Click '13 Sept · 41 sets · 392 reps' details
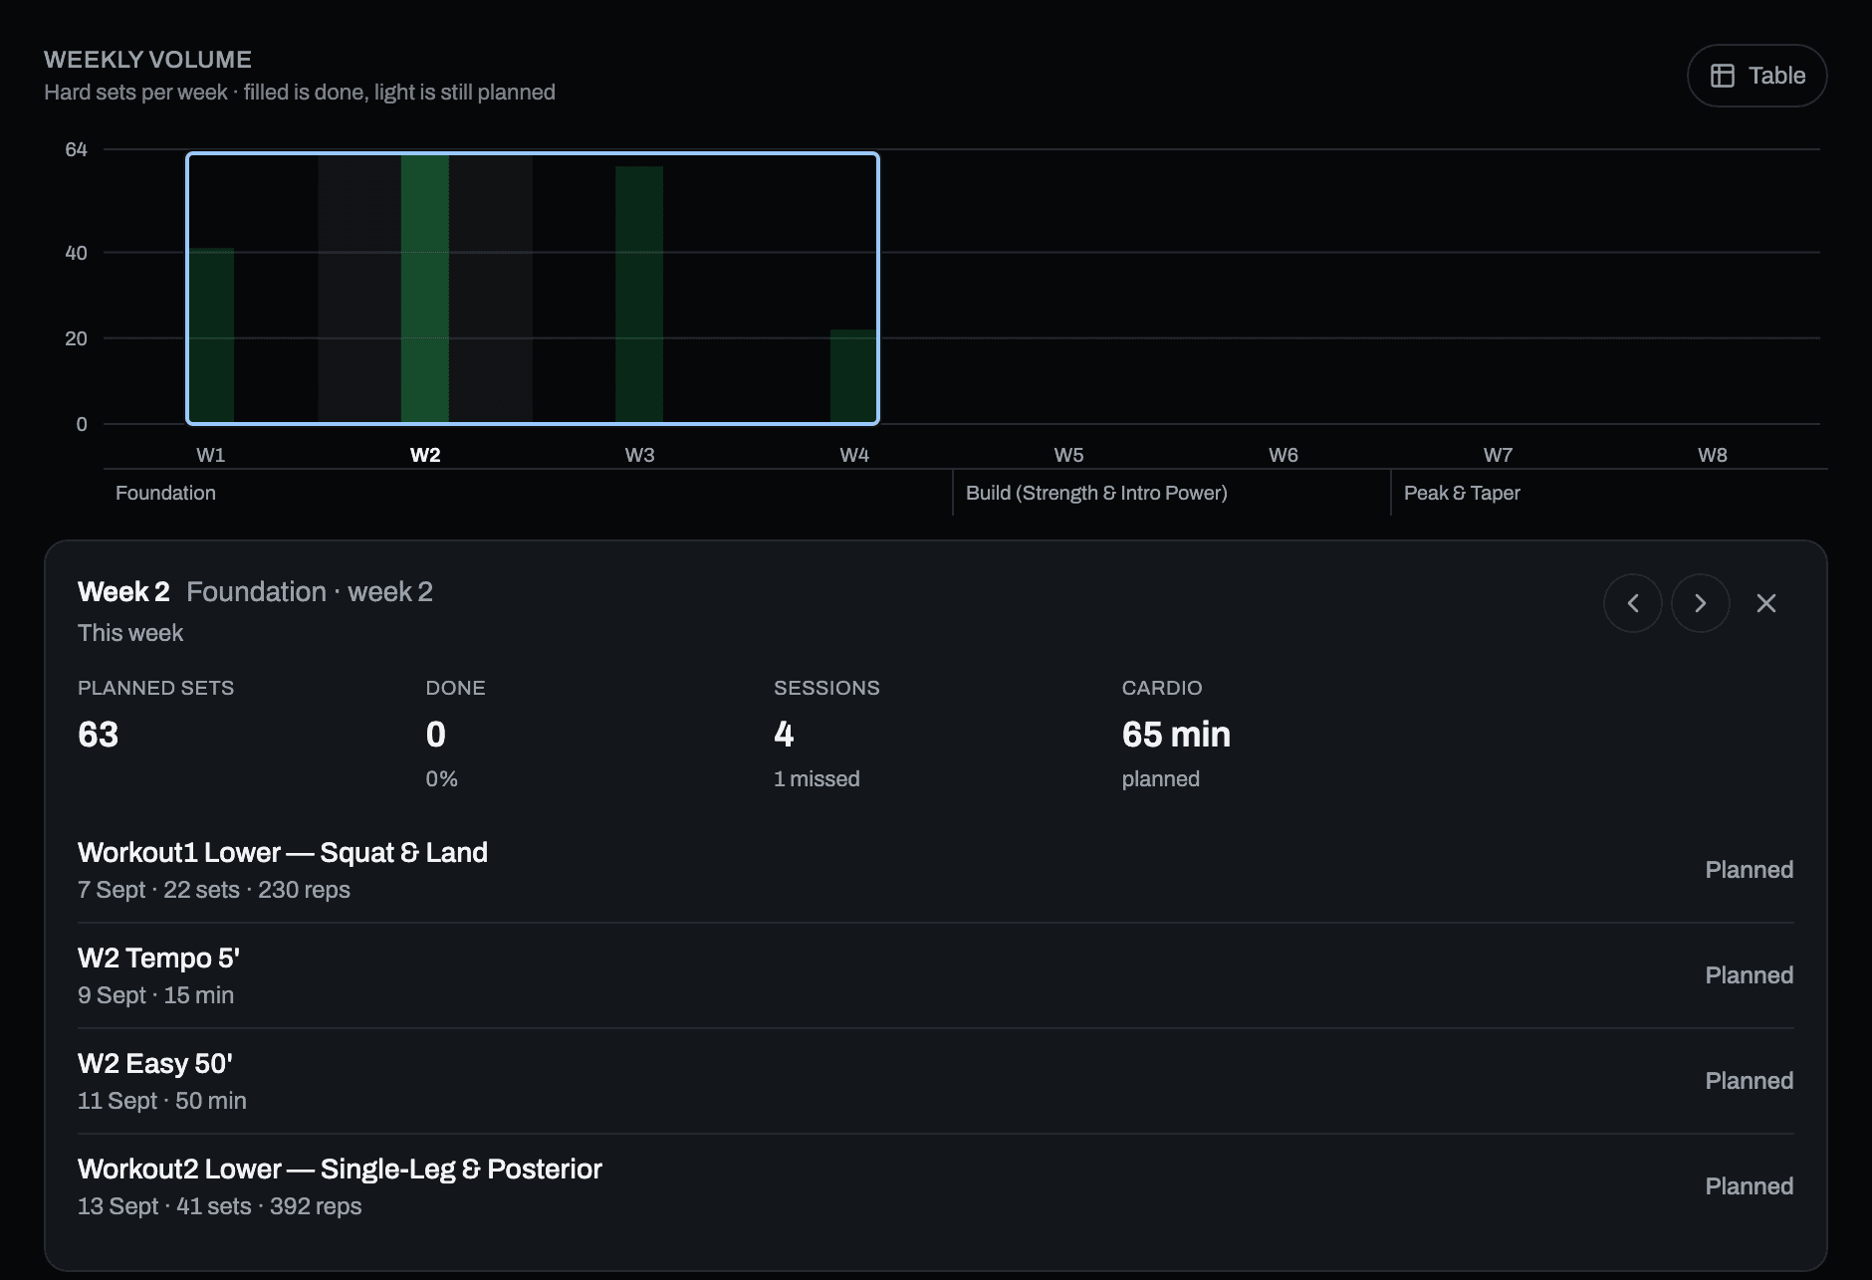Image resolution: width=1872 pixels, height=1280 pixels. click(x=220, y=1206)
